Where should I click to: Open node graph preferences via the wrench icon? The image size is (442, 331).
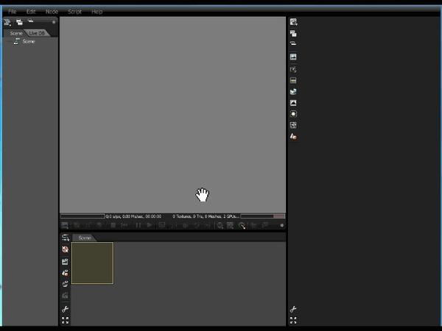click(65, 309)
